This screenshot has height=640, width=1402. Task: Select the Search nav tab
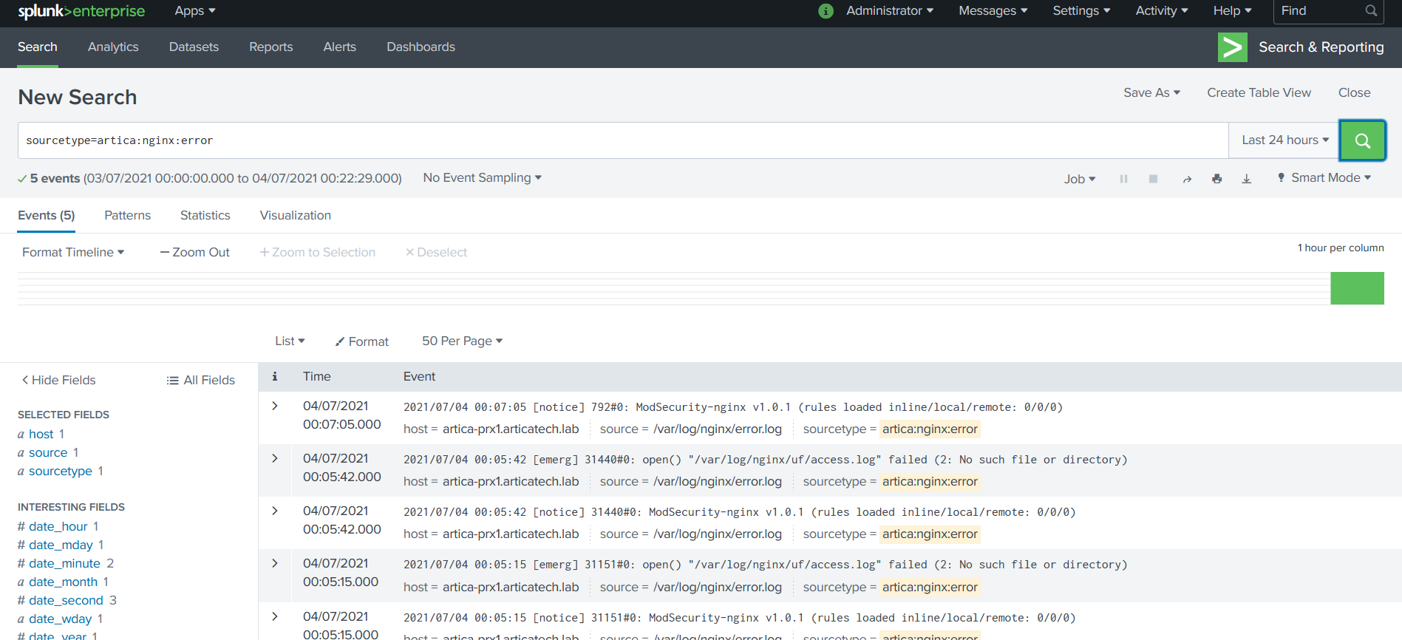tap(38, 47)
